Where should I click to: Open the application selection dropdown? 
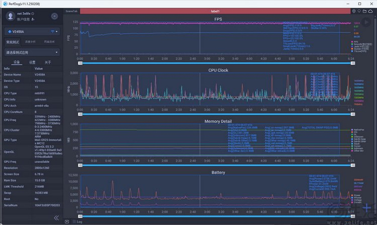coord(31,53)
